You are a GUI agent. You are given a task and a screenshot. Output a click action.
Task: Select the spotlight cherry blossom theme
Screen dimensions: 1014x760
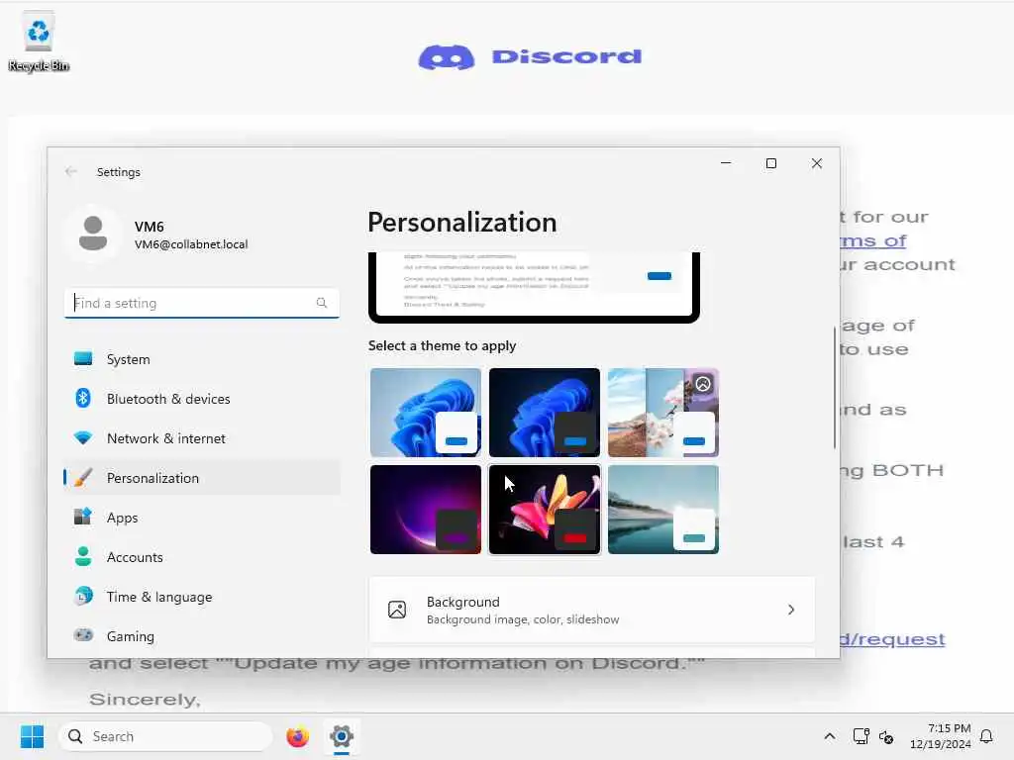point(663,413)
